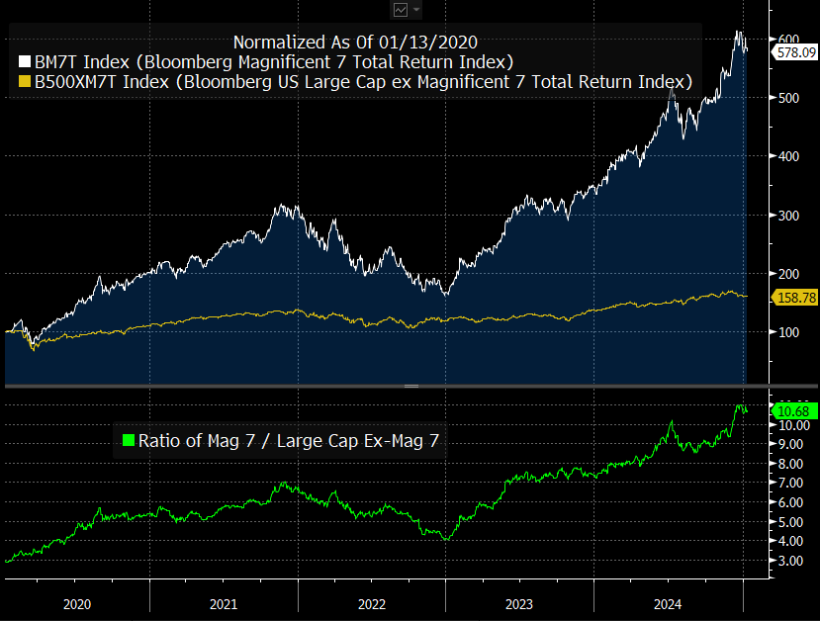Click the chart type icon at top

pyautogui.click(x=401, y=10)
